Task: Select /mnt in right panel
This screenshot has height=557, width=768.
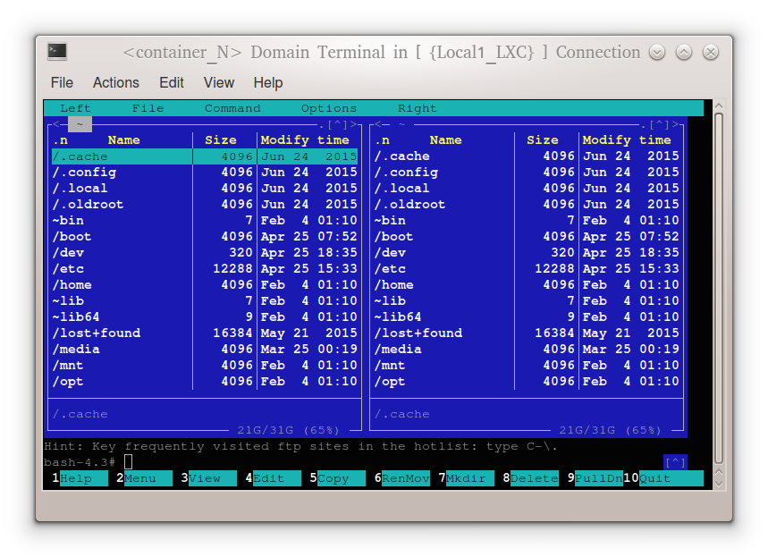Action: pos(527,366)
